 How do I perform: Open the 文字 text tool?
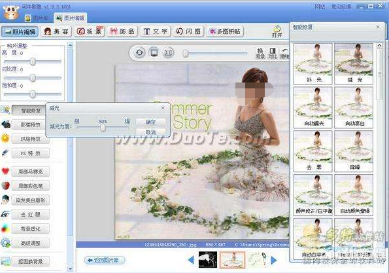[156, 31]
